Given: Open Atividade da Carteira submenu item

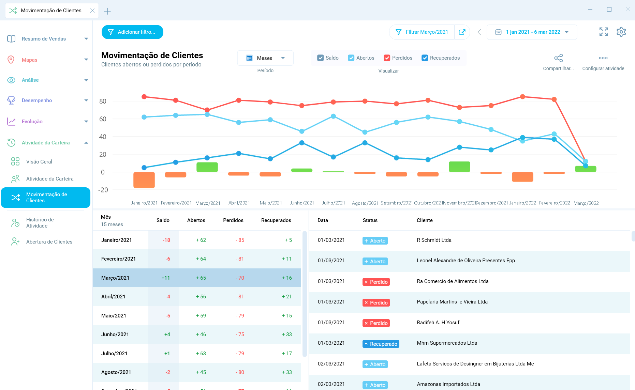Looking at the screenshot, I should click(50, 179).
